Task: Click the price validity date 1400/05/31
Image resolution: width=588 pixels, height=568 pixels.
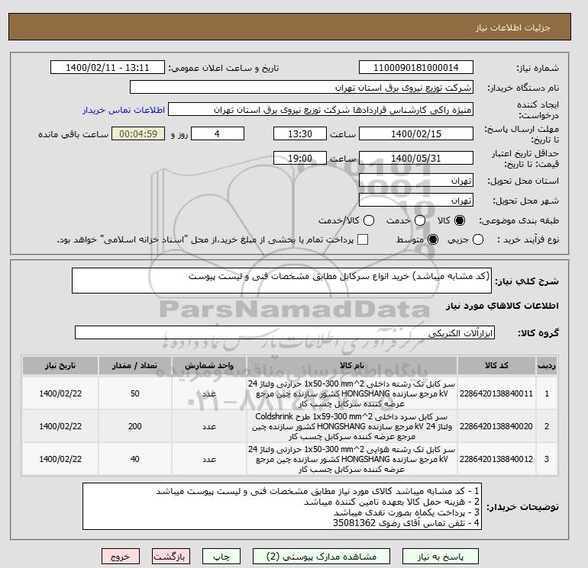Action: tap(416, 158)
